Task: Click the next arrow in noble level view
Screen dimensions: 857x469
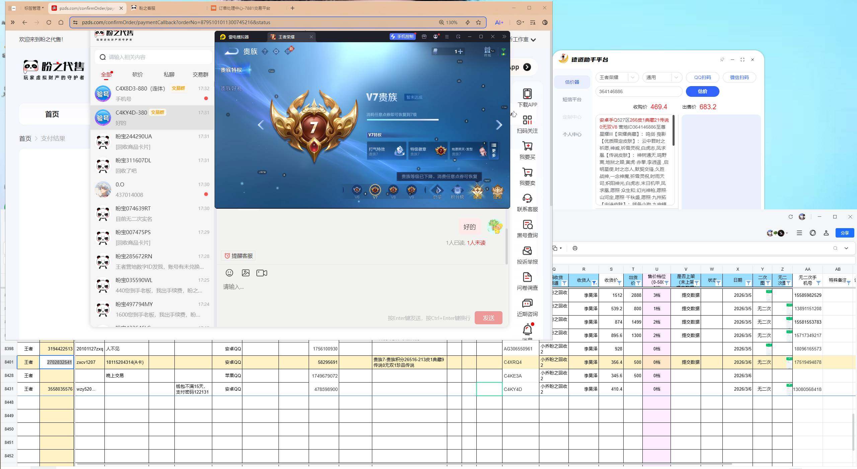Action: pos(499,125)
